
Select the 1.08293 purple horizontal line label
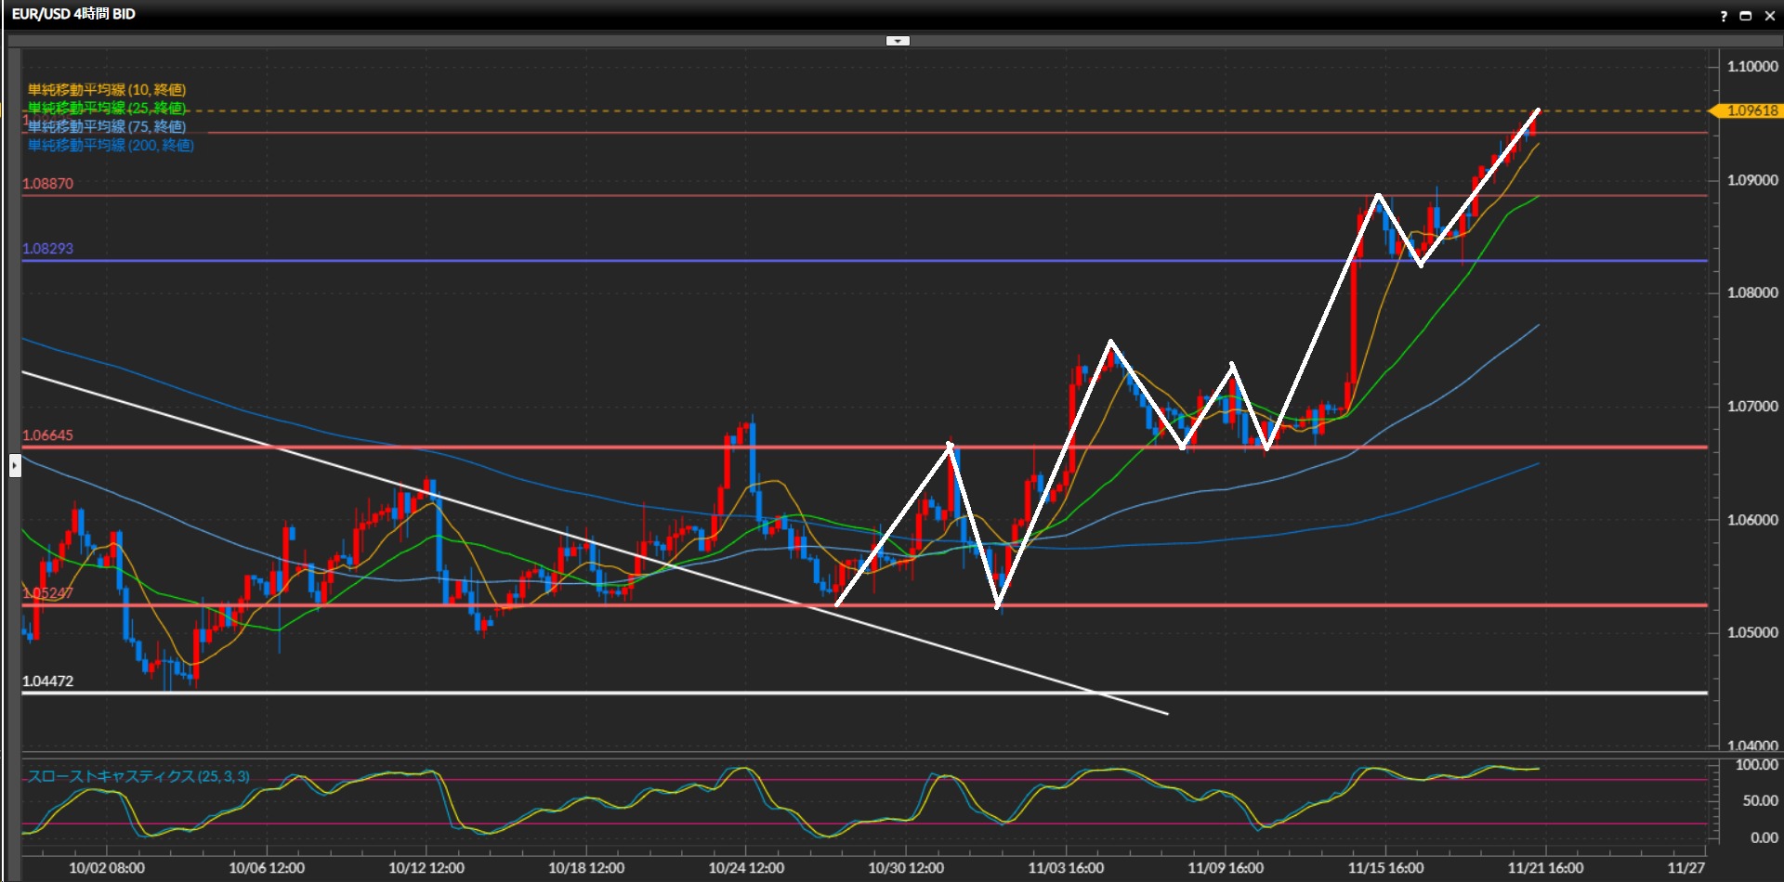click(x=47, y=249)
